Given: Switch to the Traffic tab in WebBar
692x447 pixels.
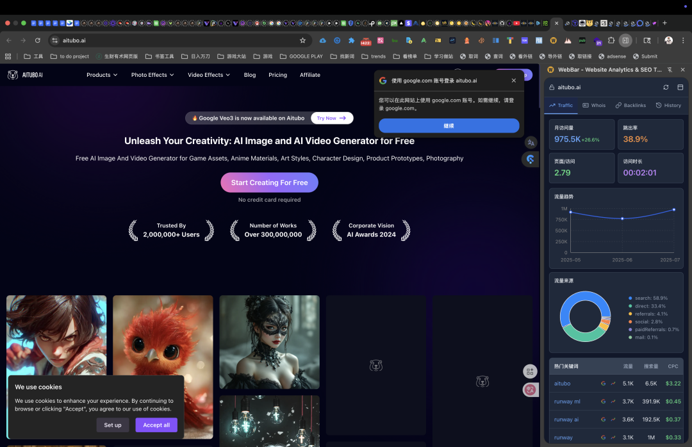Looking at the screenshot, I should coord(561,106).
